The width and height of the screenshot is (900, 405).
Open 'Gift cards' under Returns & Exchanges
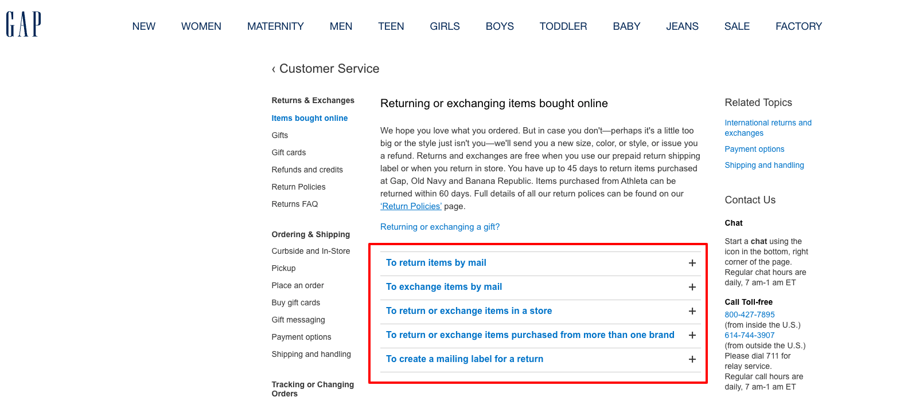[x=289, y=152]
